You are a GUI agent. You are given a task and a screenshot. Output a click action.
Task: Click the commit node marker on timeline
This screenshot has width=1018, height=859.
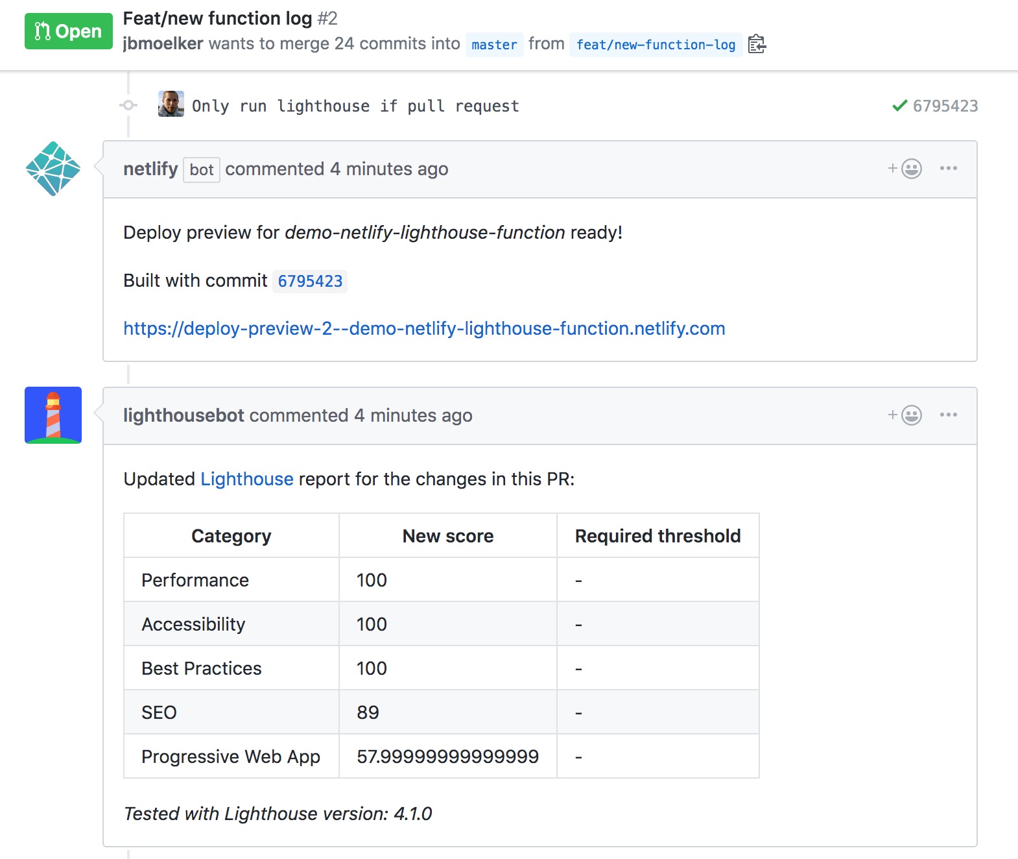tap(128, 105)
